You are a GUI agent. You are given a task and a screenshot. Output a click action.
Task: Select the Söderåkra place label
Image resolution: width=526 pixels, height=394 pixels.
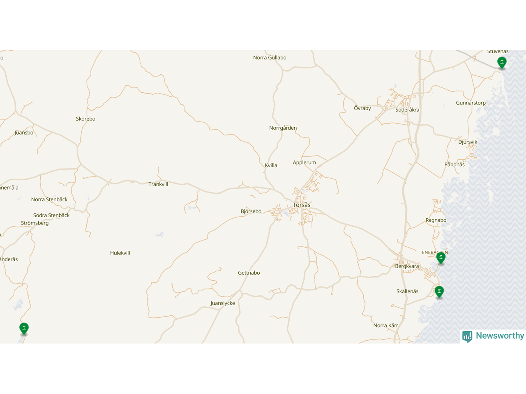point(407,110)
